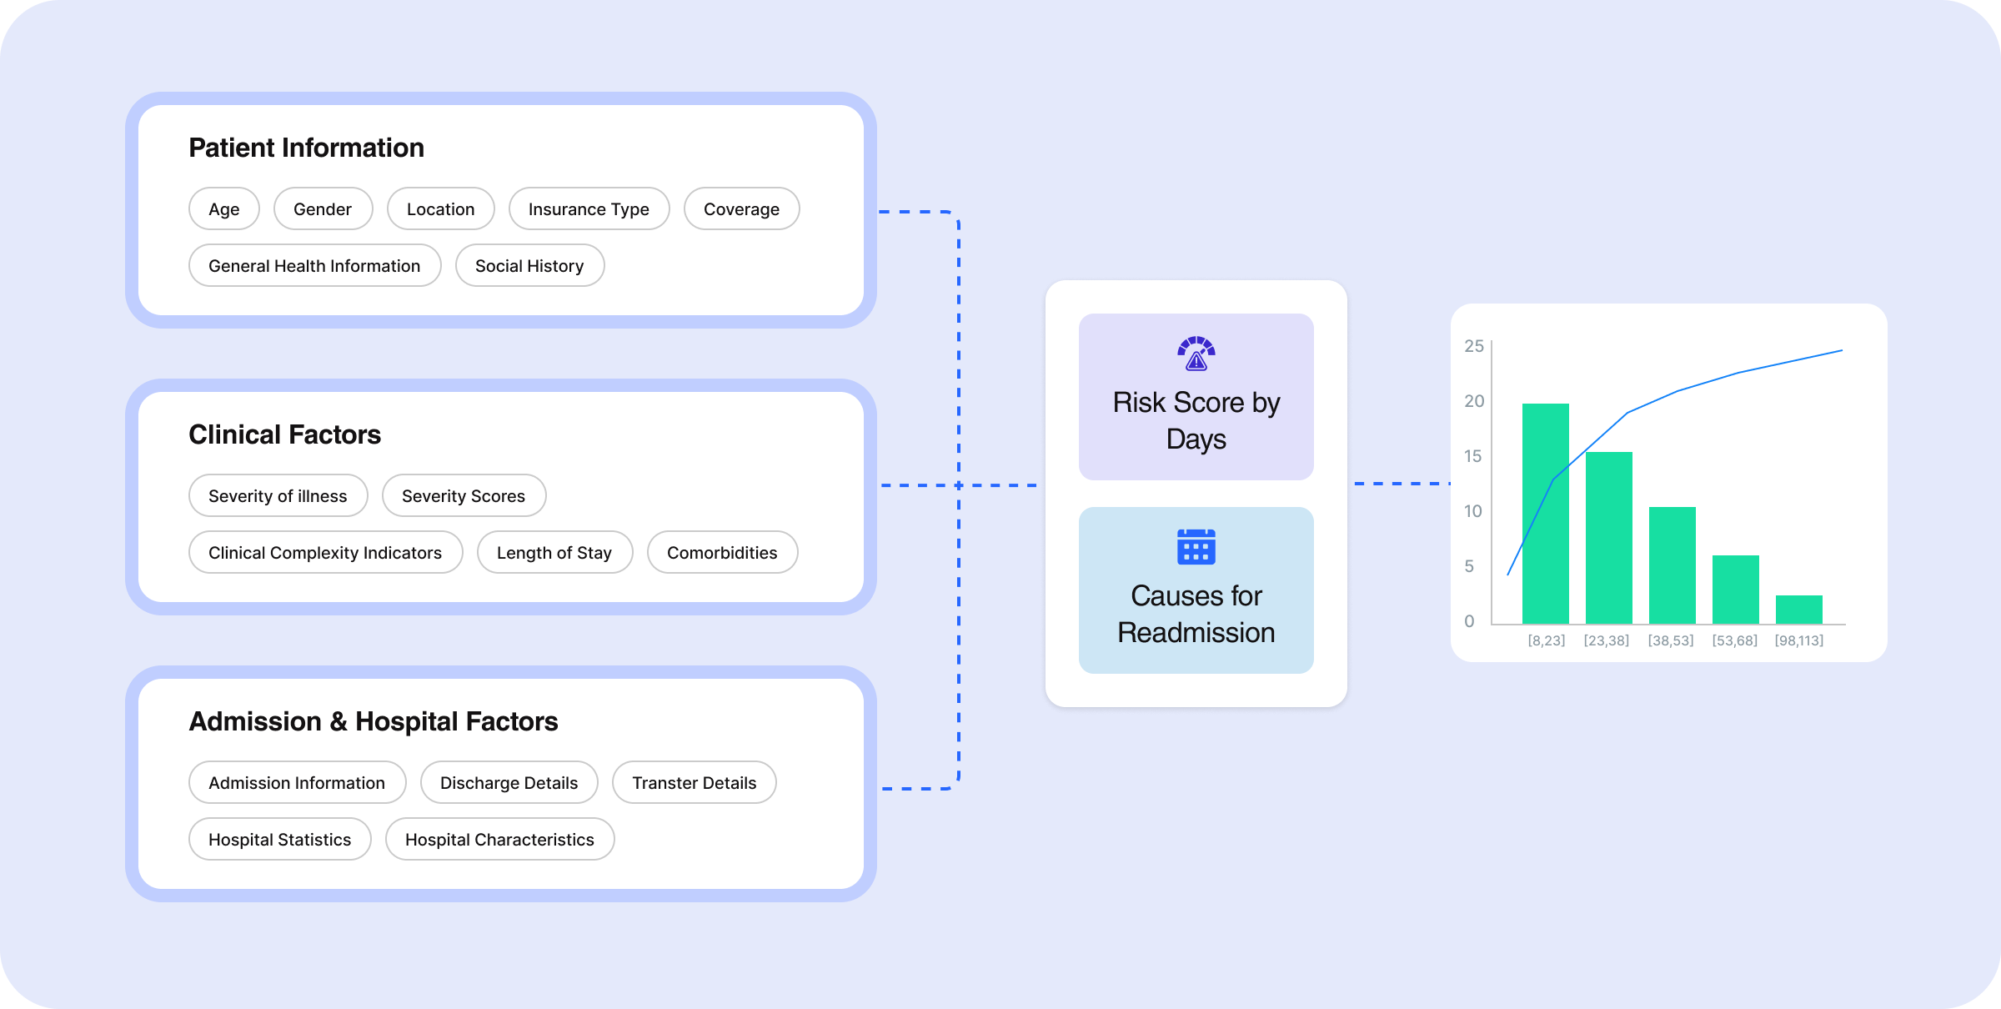The width and height of the screenshot is (2001, 1009).
Task: Open the Risk Score by Days card
Action: tap(1196, 397)
